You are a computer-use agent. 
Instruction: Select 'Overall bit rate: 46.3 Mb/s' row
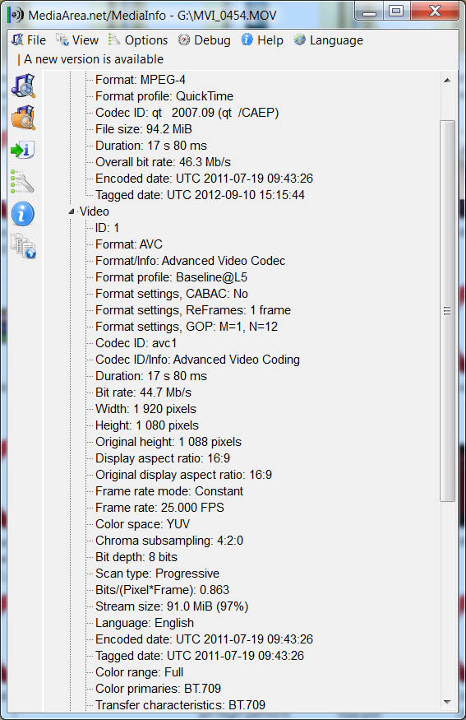pyautogui.click(x=163, y=162)
